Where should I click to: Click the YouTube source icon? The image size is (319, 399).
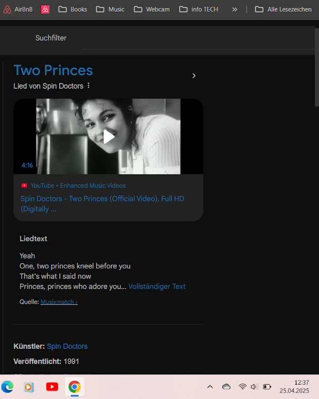coord(24,185)
